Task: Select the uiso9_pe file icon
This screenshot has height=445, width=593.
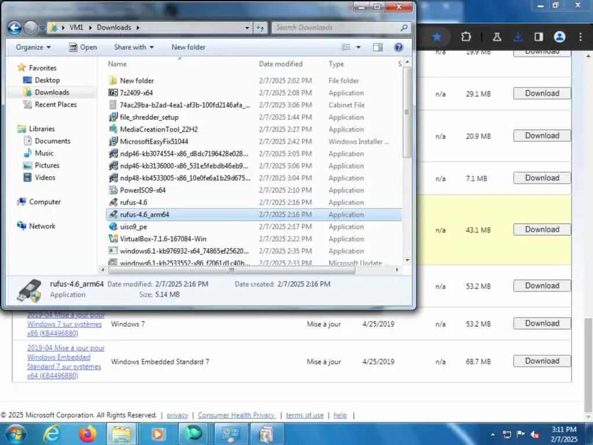Action: [x=113, y=227]
